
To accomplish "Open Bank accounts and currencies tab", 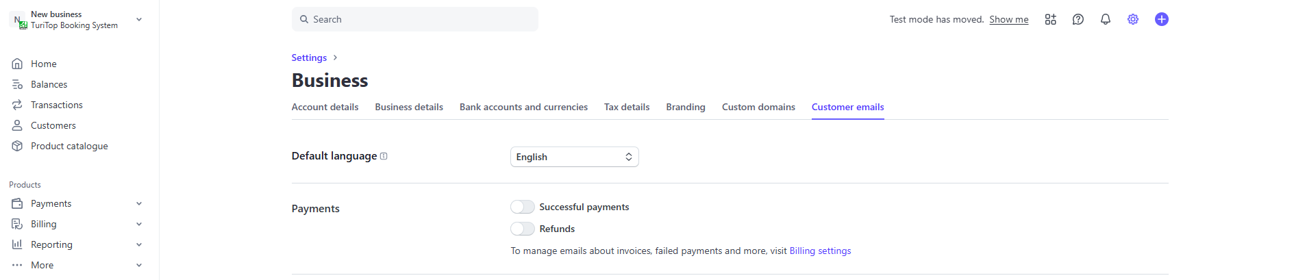I will coord(523,107).
